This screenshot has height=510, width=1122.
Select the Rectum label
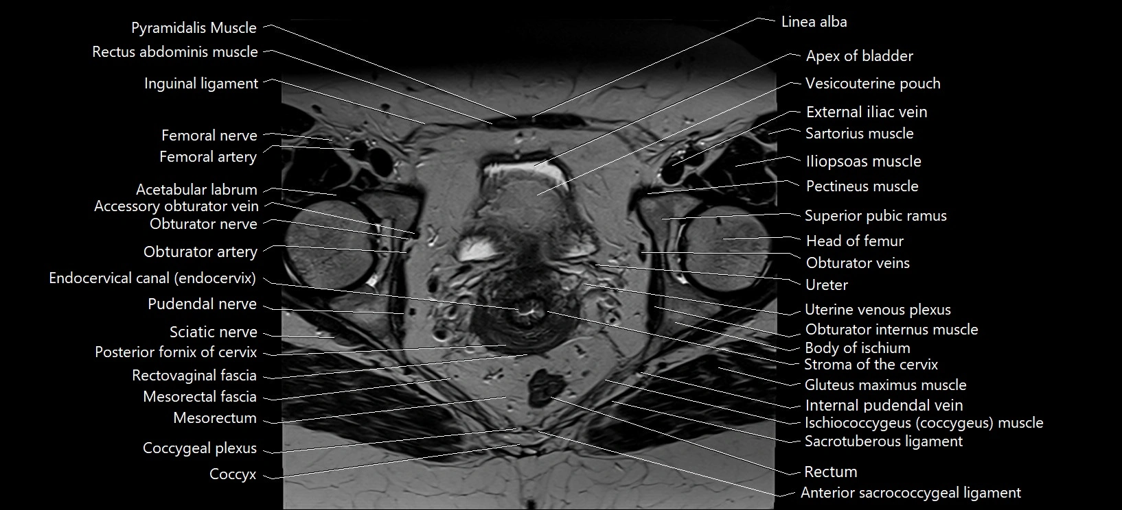pos(831,472)
